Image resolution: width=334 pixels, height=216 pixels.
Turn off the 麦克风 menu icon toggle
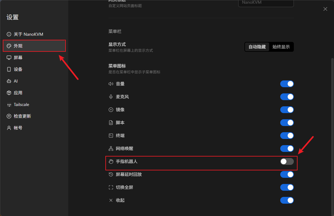pos(287,97)
